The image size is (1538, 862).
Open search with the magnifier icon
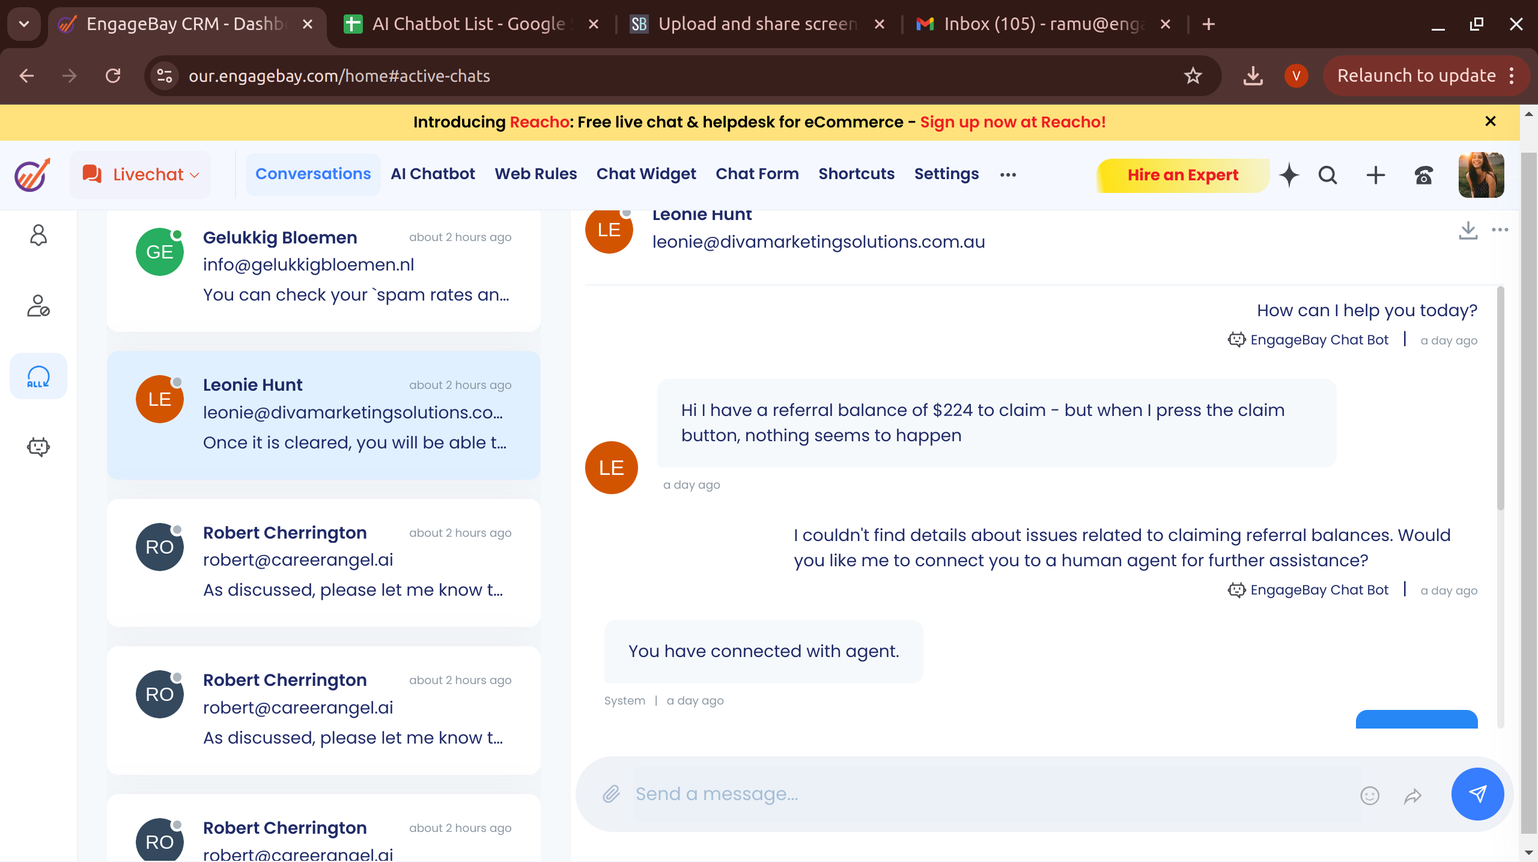point(1328,175)
